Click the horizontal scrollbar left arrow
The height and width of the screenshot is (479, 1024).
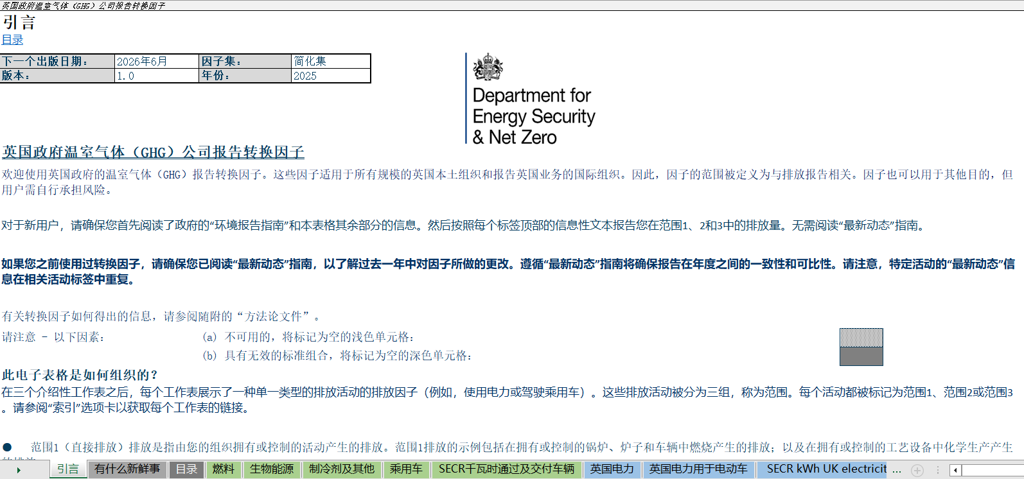point(956,471)
